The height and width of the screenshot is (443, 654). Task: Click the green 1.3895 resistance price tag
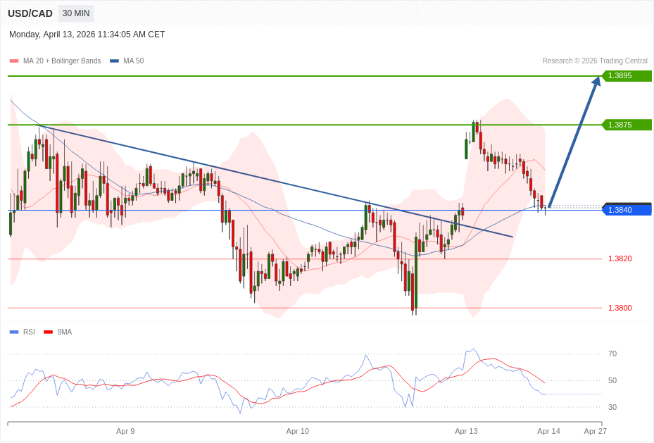[x=627, y=76]
